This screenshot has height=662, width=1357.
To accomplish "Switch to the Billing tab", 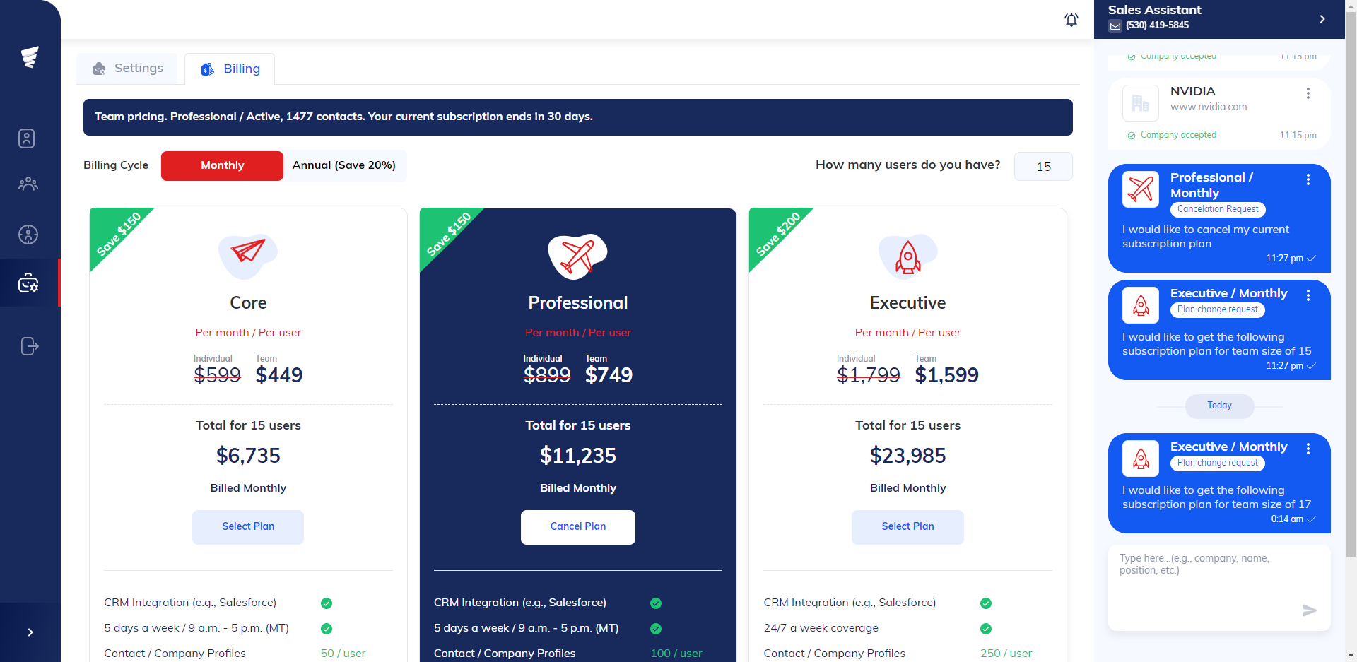I will 229,68.
